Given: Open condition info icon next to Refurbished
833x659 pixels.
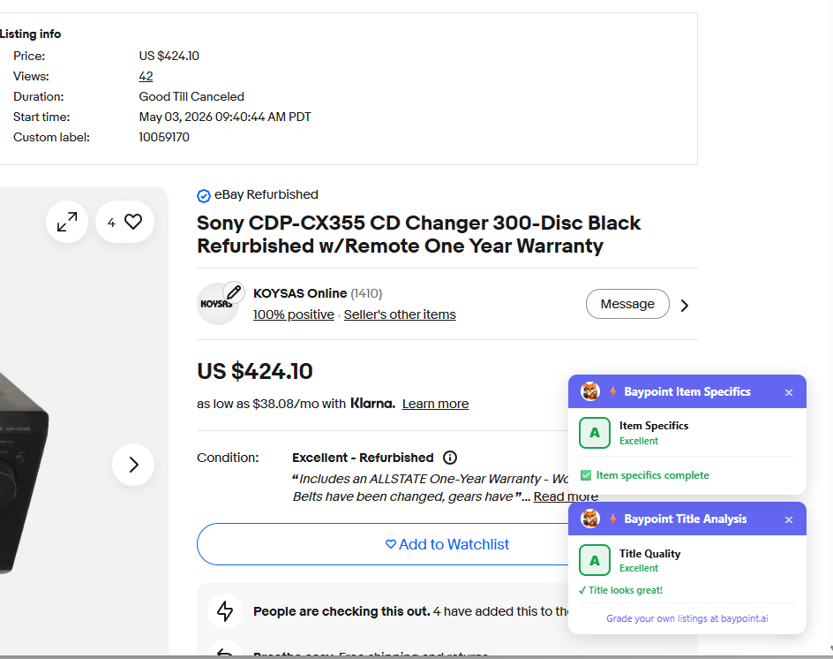Looking at the screenshot, I should pyautogui.click(x=450, y=458).
